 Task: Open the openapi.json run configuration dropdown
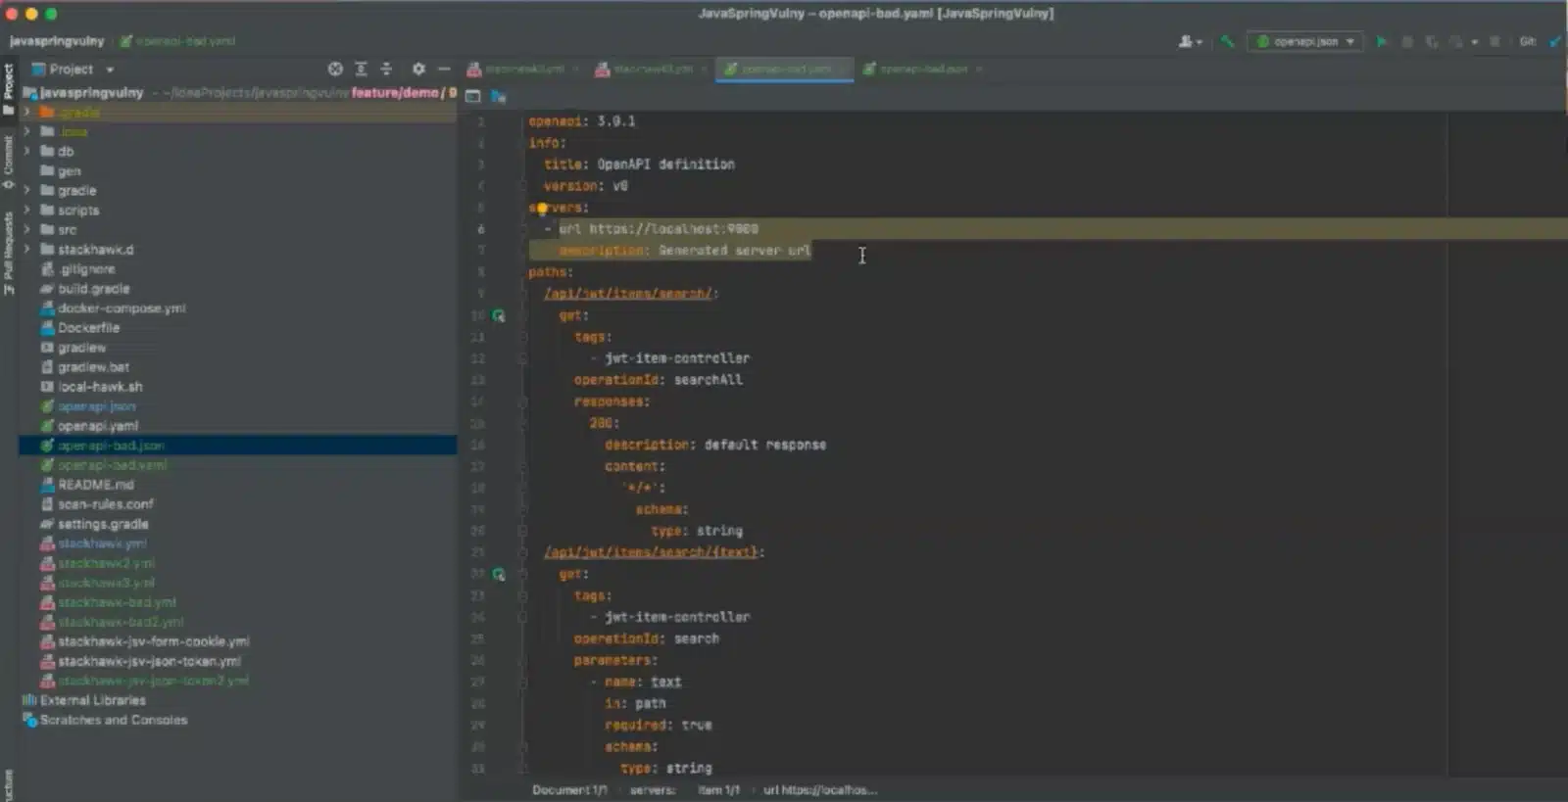pos(1304,42)
